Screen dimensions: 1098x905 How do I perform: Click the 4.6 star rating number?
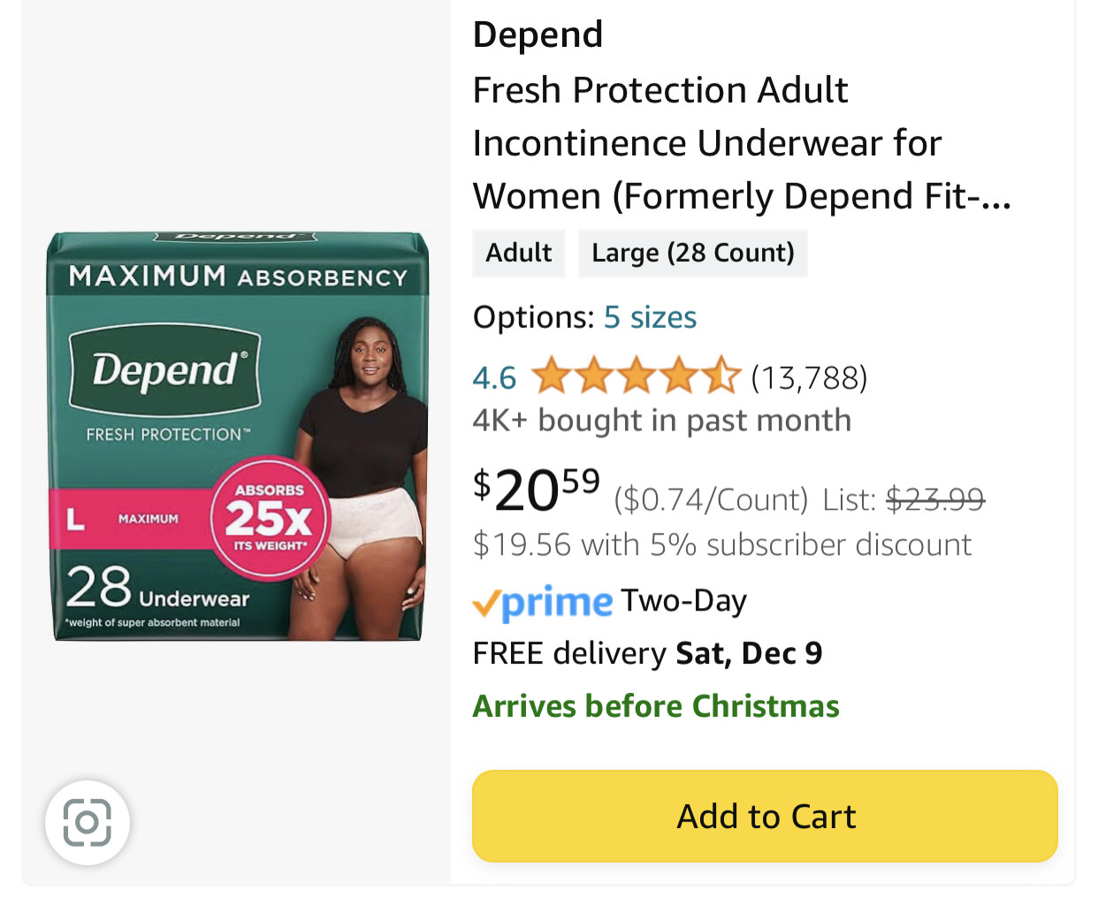point(494,378)
